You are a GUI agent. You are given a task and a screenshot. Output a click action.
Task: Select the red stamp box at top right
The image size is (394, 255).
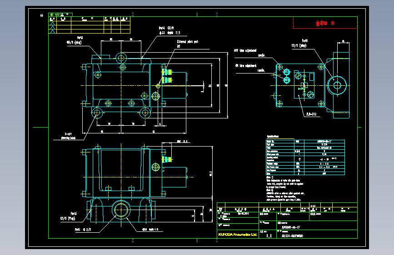coord(325,23)
